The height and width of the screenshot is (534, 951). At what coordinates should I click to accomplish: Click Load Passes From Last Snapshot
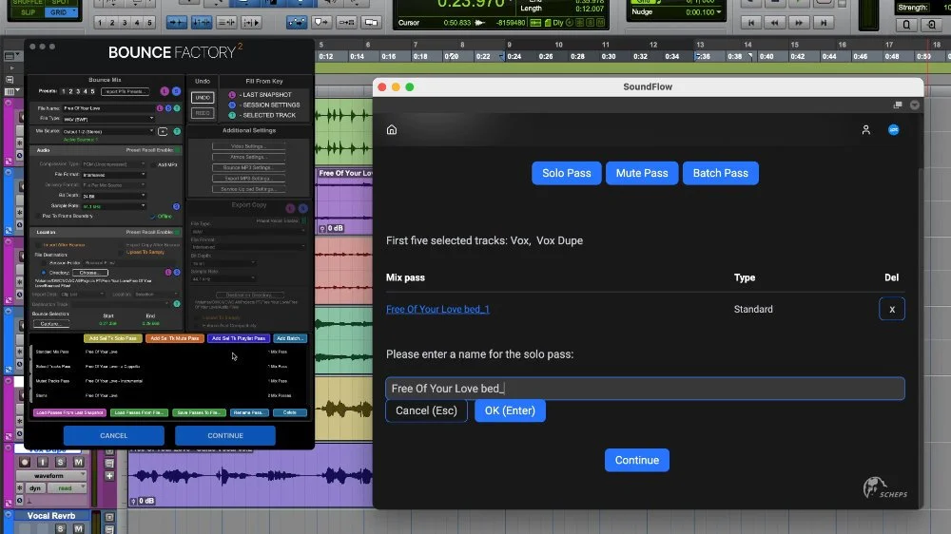tap(69, 412)
